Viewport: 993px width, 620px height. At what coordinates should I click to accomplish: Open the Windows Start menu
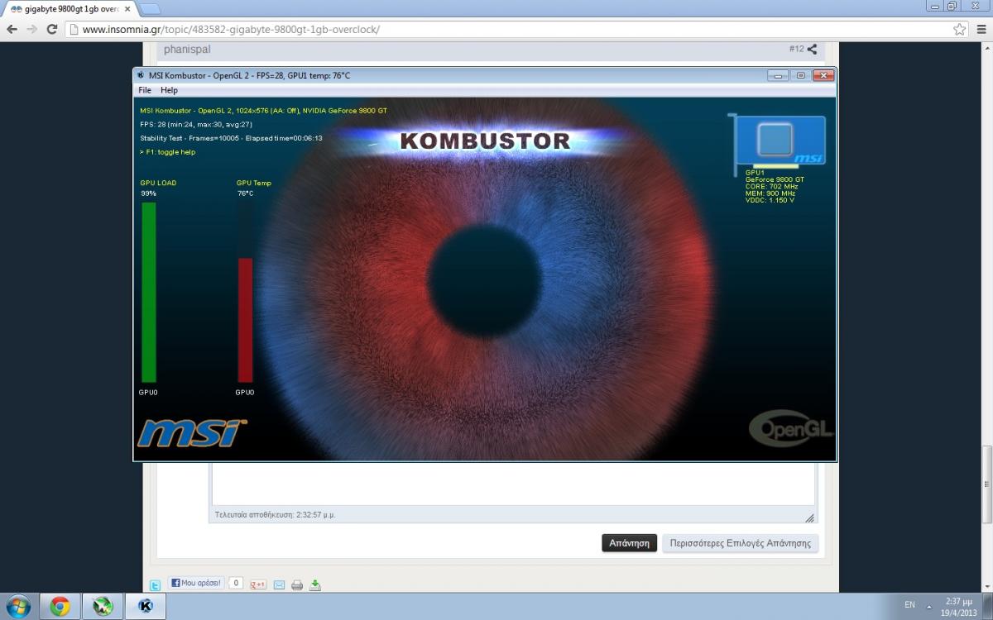(17, 607)
